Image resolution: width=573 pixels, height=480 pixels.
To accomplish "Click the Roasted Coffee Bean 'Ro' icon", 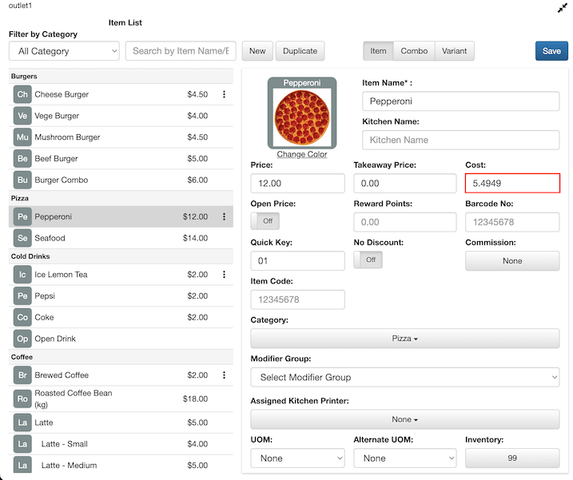I will click(x=22, y=399).
